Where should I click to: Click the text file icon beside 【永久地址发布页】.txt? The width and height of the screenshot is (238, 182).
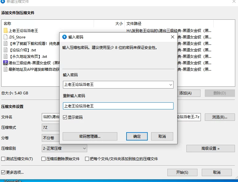tap(6, 56)
